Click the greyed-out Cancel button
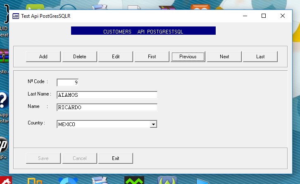The image size is (300, 184). 80,158
